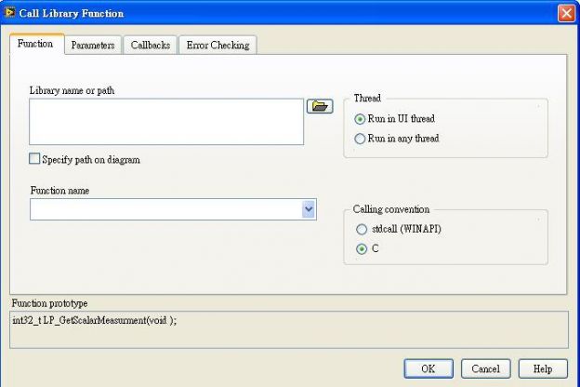The height and width of the screenshot is (387, 580).
Task: Choose C calling convention
Action: 362,249
